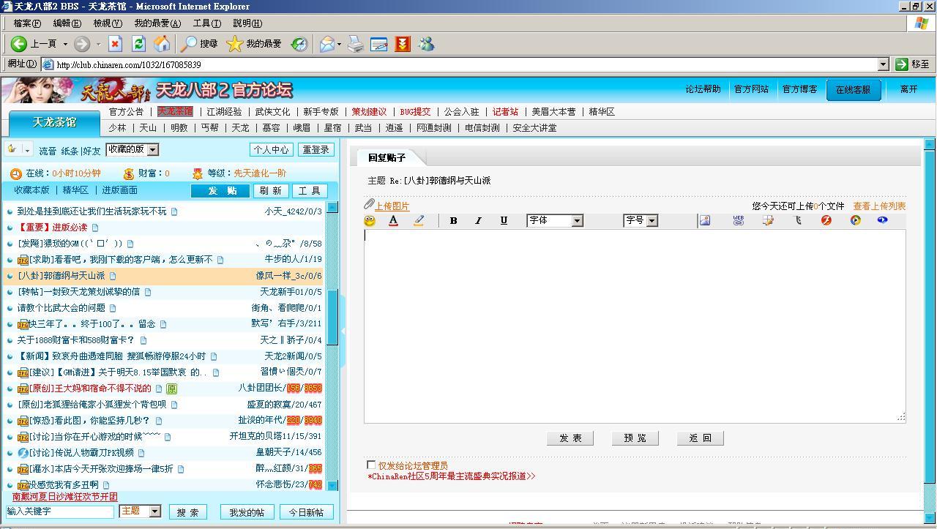Click the red download arrows toolbar icon
Image resolution: width=937 pixels, height=529 pixels.
(x=403, y=44)
